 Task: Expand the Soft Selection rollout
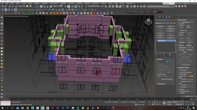(161, 84)
